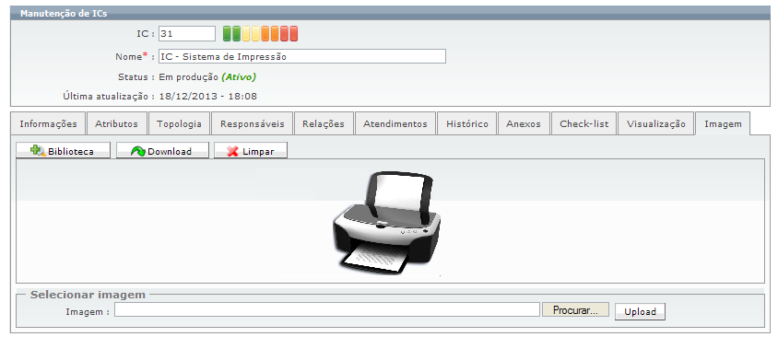The image size is (778, 337).
Task: Switch to the Atendimentos tab
Action: tap(395, 123)
